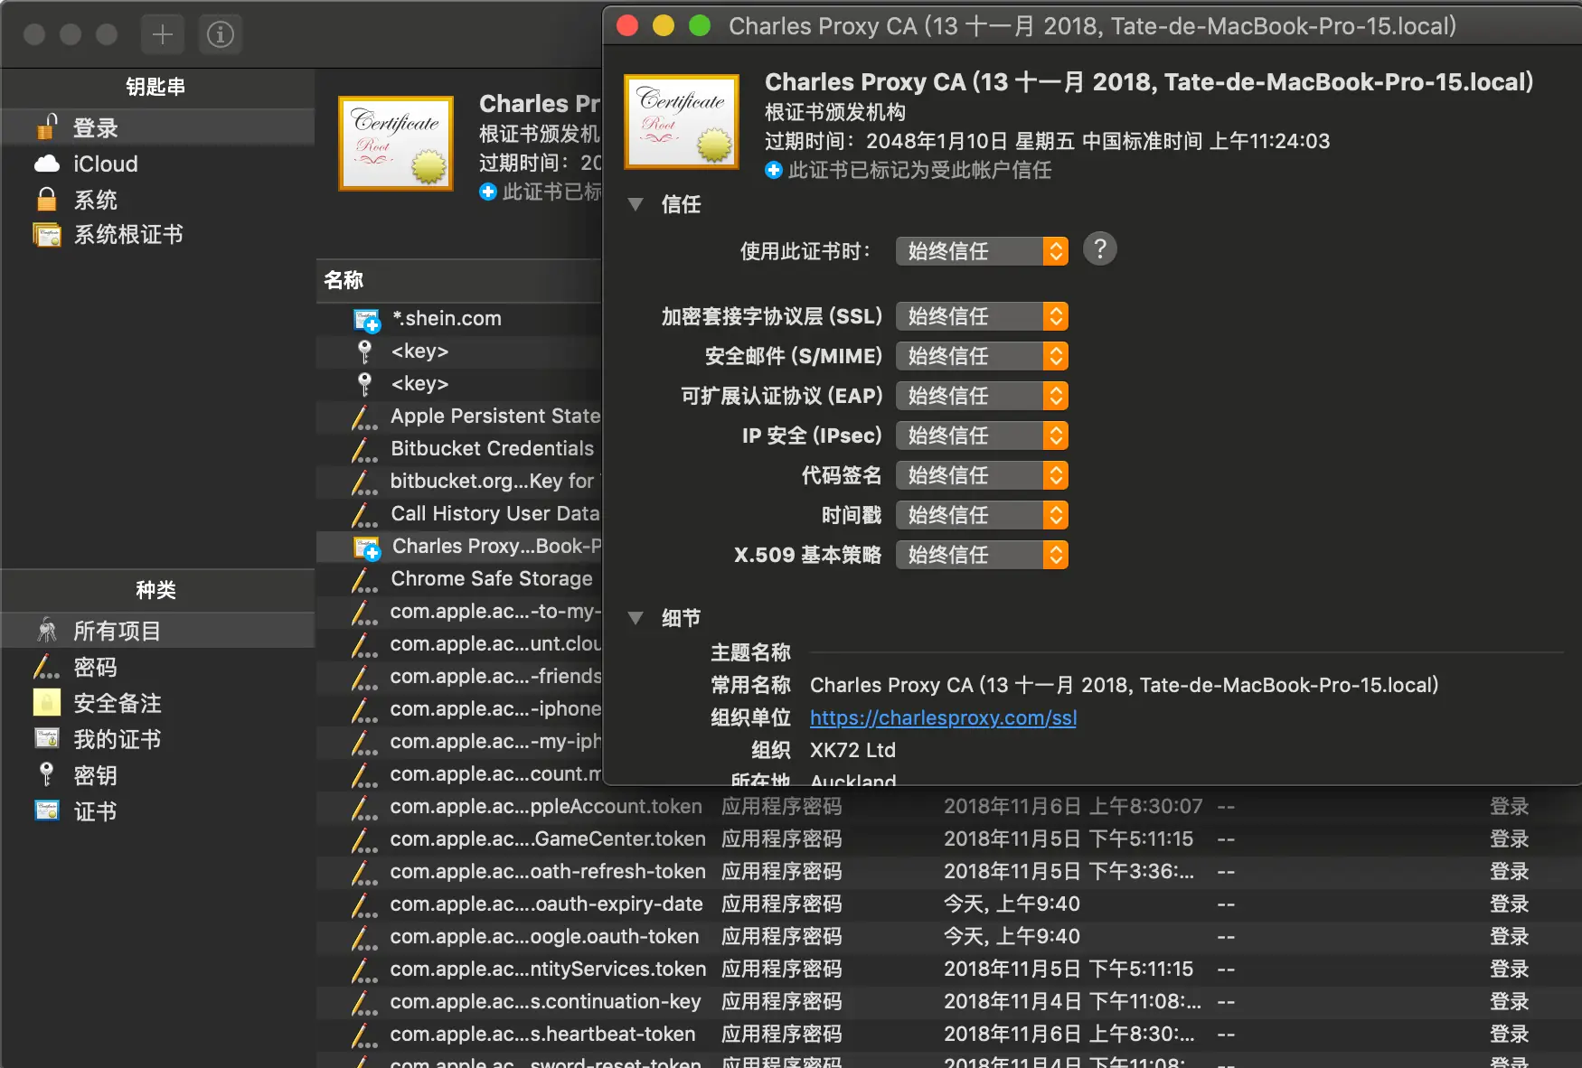
Task: Select the com.apple.ac...-friends row
Action: coord(459,676)
